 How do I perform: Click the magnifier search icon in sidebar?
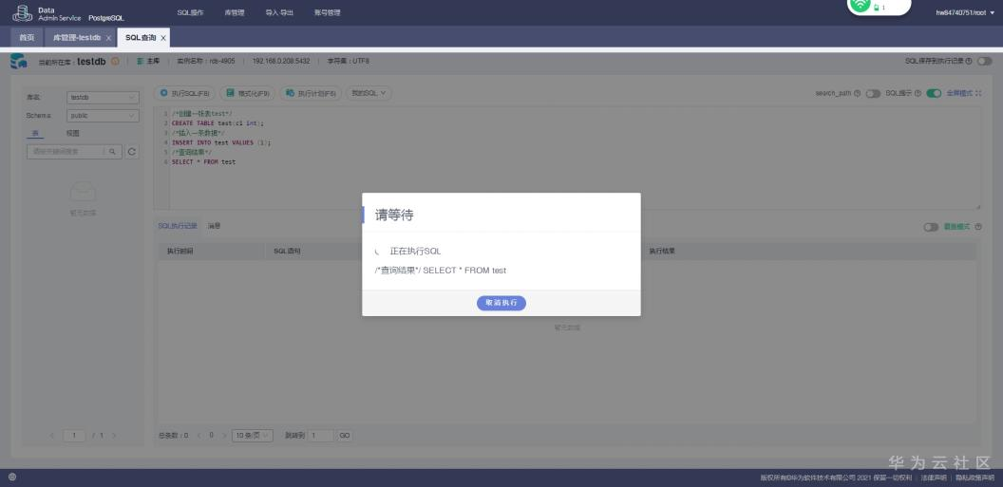[x=112, y=152]
